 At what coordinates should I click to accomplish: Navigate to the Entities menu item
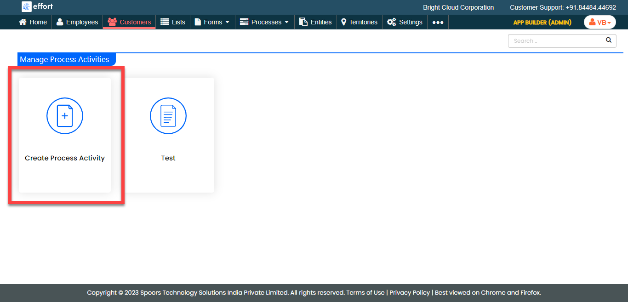(x=315, y=22)
